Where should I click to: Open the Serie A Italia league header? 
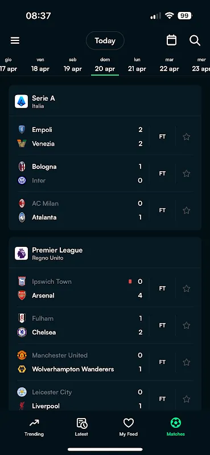click(x=105, y=101)
